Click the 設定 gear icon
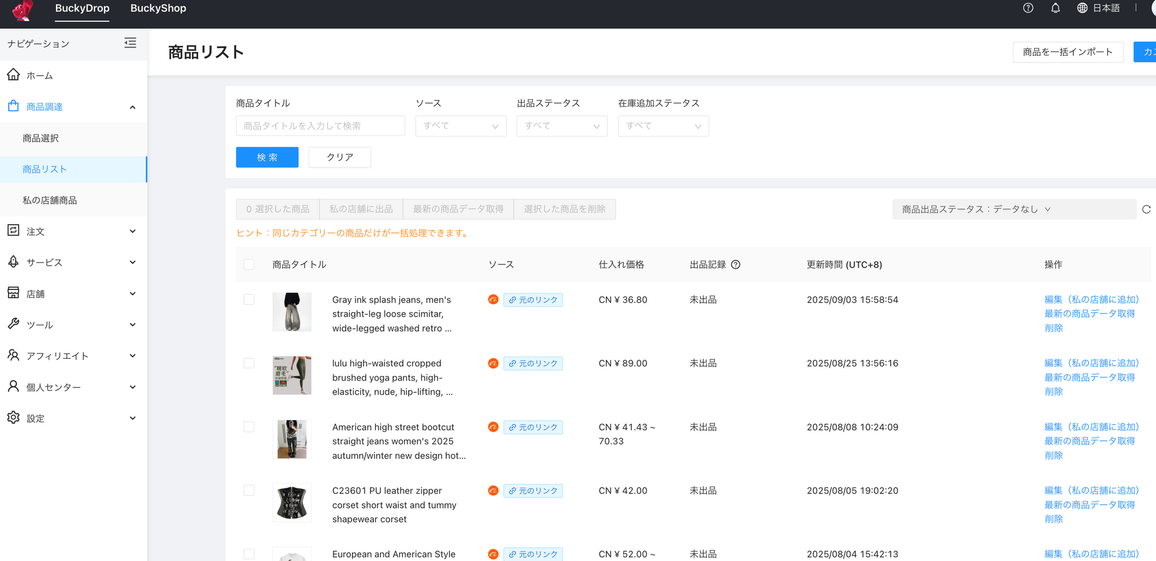This screenshot has height=561, width=1156. point(13,418)
